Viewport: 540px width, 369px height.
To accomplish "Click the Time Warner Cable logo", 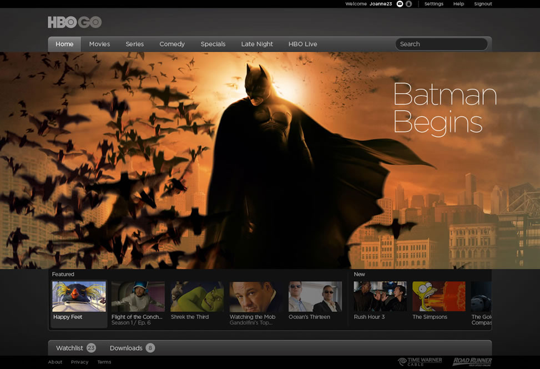I will pos(420,362).
